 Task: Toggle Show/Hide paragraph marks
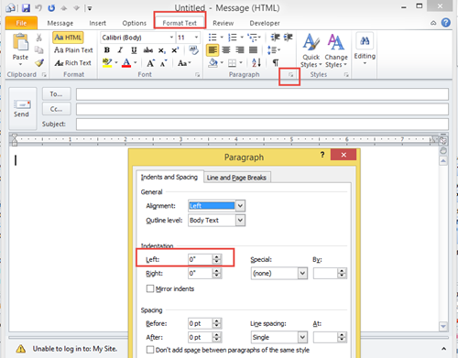276,63
